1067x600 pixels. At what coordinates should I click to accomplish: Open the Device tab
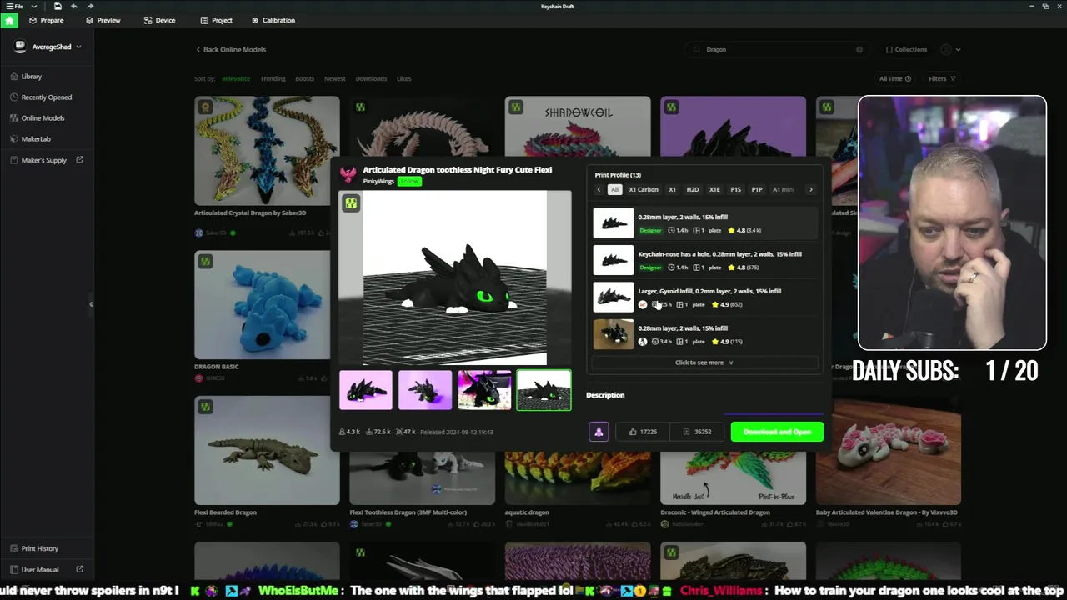point(159,20)
